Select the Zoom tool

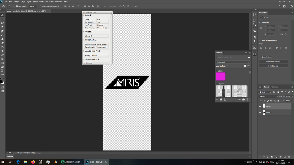(2, 71)
